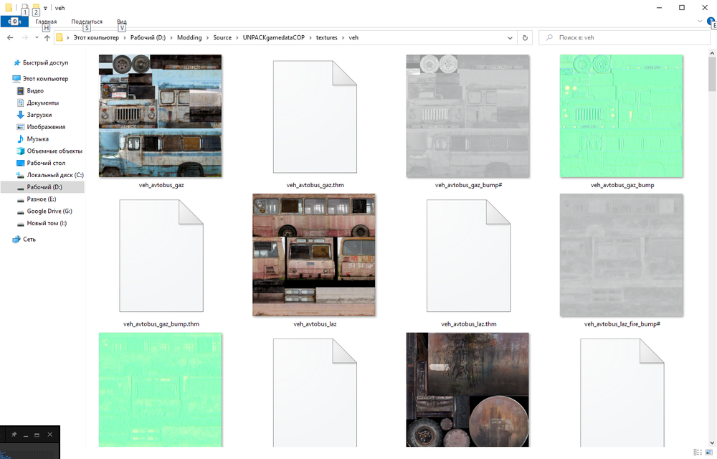717x459 pixels.
Task: Navigate to textures in the breadcrumb
Action: tap(326, 37)
